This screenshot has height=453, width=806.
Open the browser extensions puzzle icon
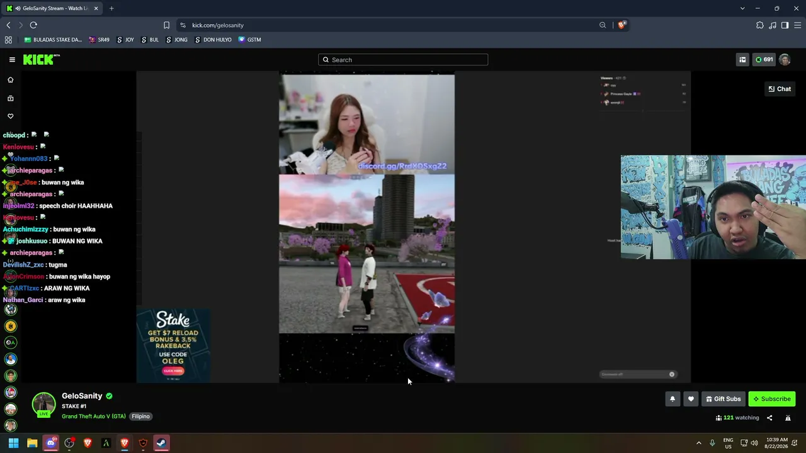[x=760, y=25]
